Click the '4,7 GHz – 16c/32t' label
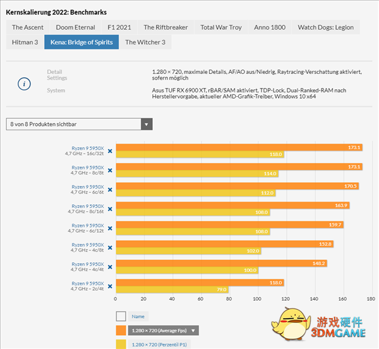Screen dimensions: 379x349 coord(84,154)
